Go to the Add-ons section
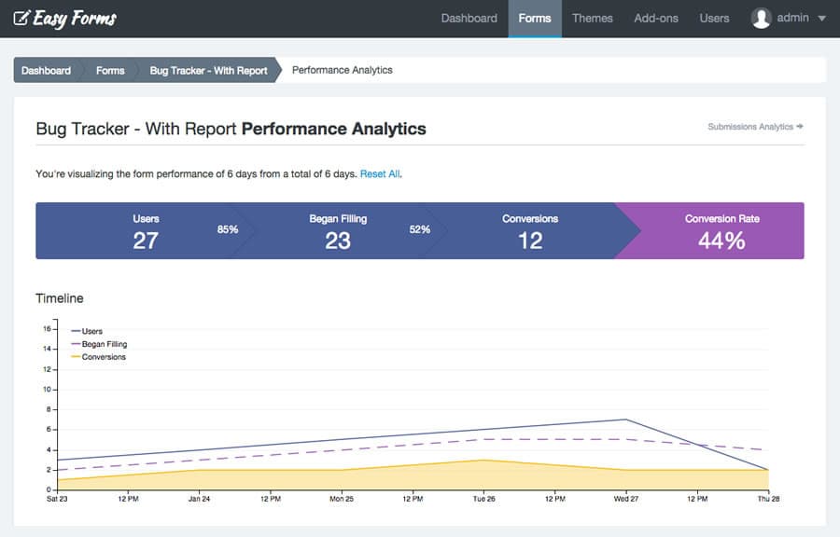The width and height of the screenshot is (840, 537). click(x=656, y=18)
